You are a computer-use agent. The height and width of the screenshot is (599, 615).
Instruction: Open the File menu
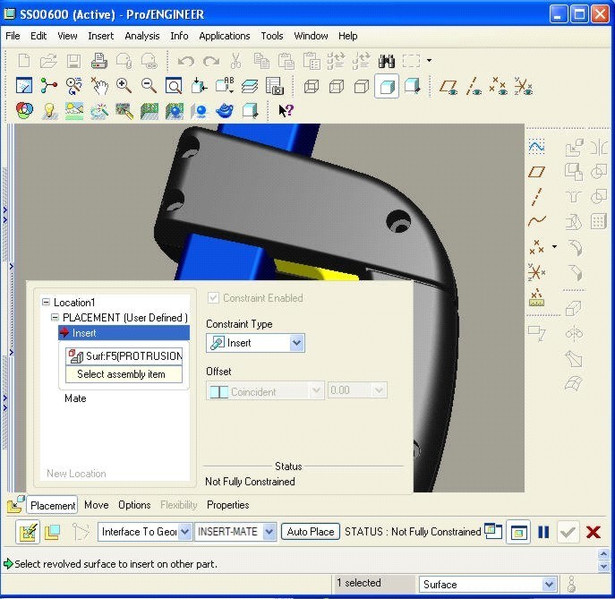point(13,36)
